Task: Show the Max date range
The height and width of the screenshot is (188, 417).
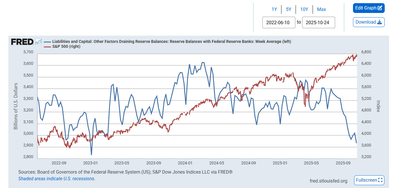Action: (321, 9)
